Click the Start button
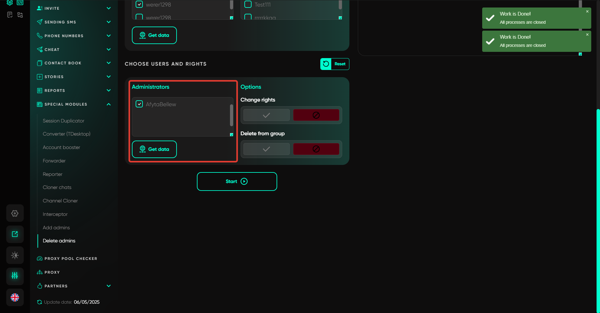This screenshot has width=600, height=313. [237, 181]
